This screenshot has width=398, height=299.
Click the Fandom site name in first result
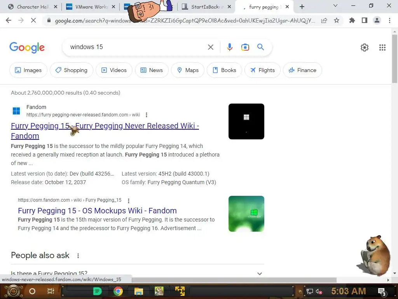(x=36, y=107)
